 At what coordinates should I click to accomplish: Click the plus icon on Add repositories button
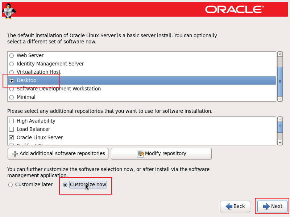[15, 153]
